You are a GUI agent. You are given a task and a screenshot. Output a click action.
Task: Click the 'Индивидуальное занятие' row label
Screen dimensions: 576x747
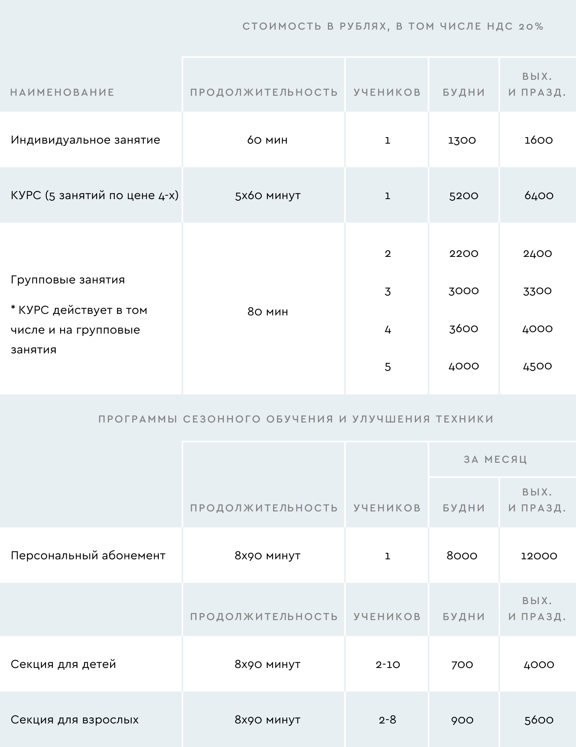pyautogui.click(x=85, y=140)
